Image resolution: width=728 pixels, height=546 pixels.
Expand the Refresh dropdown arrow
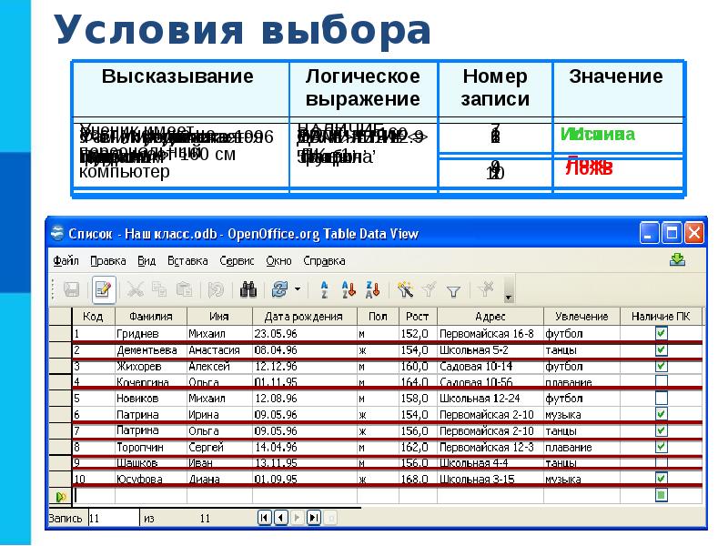point(298,290)
